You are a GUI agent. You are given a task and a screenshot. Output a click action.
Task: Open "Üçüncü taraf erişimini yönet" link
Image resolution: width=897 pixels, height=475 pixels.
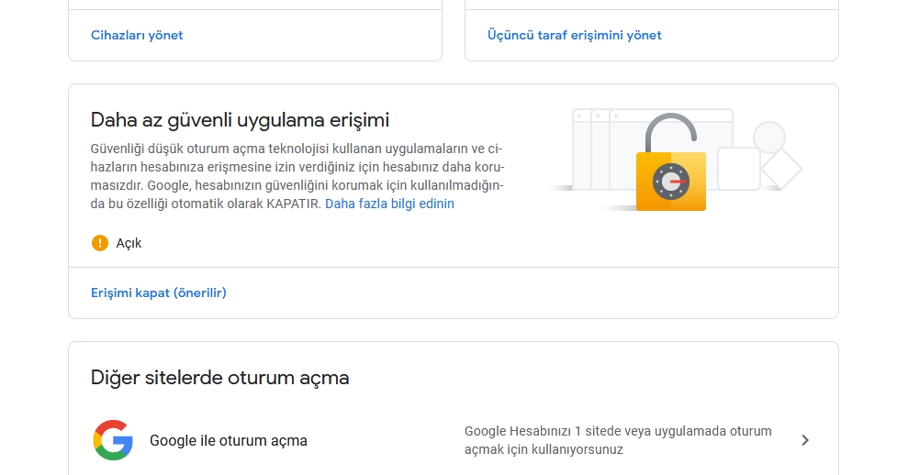(x=574, y=35)
